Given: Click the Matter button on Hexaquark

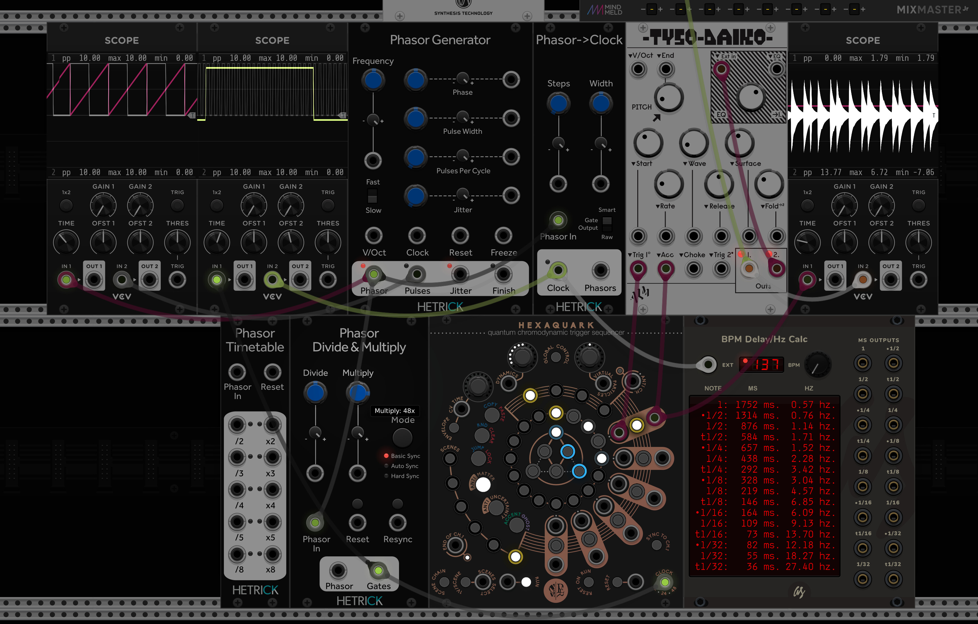Looking at the screenshot, I should click(x=483, y=484).
